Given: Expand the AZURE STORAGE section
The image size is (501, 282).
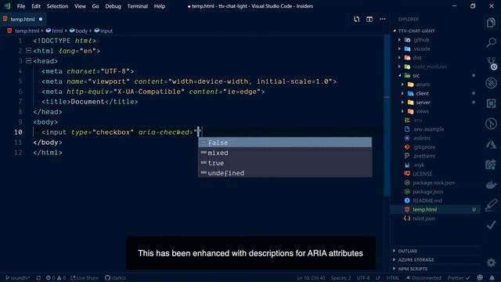Looking at the screenshot, I should pos(416,260).
